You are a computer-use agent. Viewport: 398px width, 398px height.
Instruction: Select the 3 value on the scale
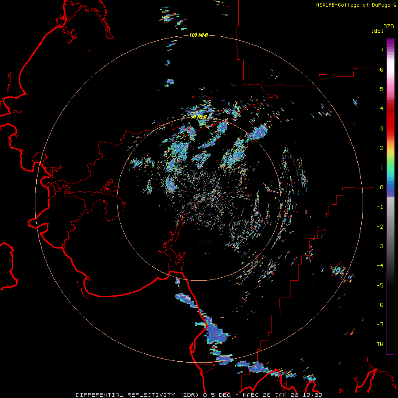coord(382,128)
